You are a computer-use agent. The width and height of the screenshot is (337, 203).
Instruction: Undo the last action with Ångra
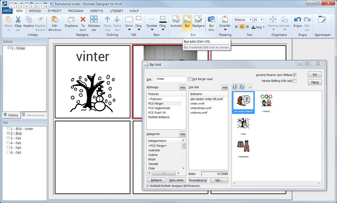point(298,22)
